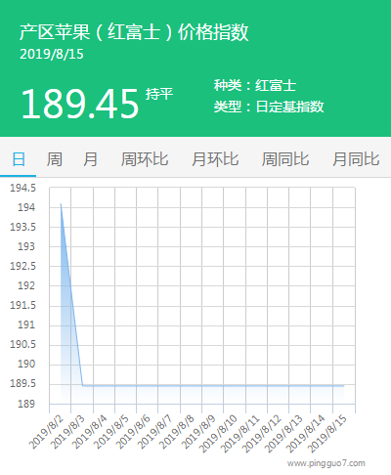Click the y-axis label 193
This screenshot has height=475, width=391.
(26, 246)
